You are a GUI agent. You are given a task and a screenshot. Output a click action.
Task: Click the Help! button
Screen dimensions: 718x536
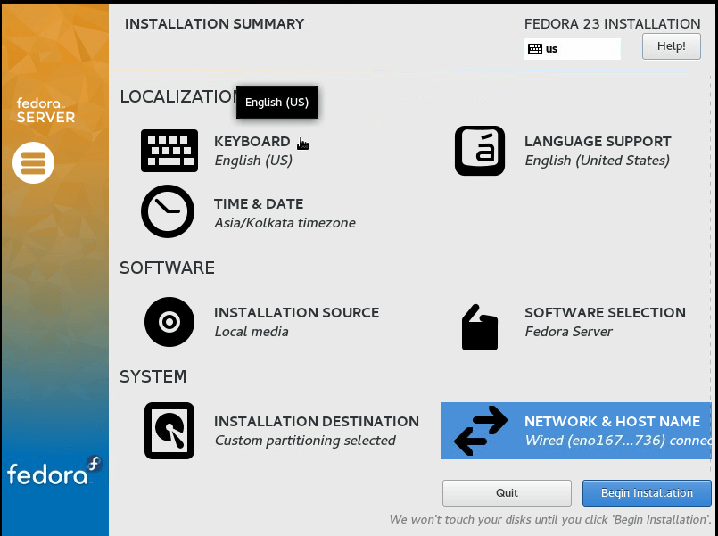pyautogui.click(x=672, y=46)
